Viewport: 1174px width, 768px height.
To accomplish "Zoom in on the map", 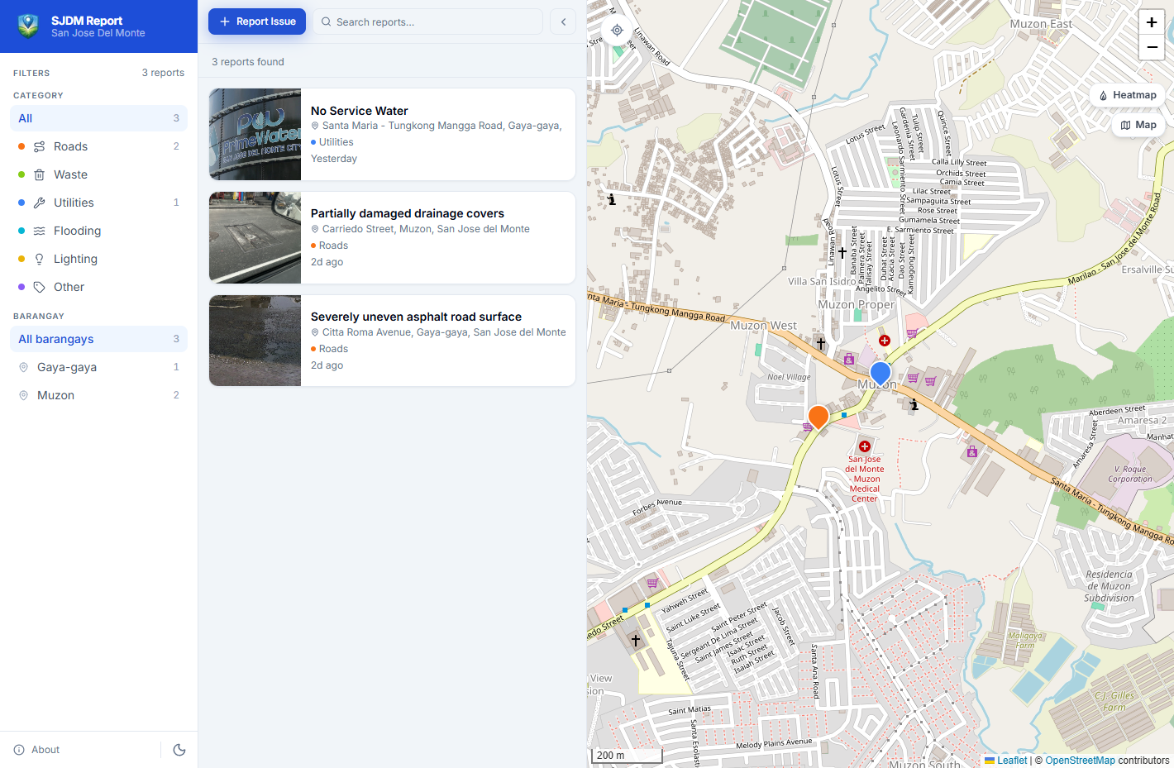I will point(1152,22).
